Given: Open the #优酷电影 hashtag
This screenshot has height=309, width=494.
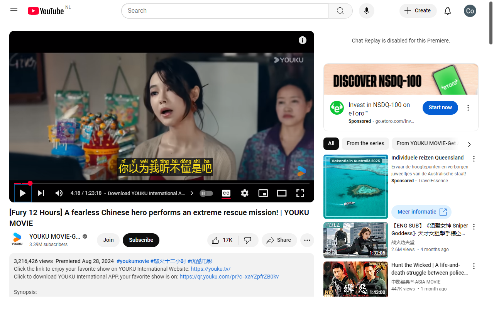Looking at the screenshot, I should pos(200,261).
